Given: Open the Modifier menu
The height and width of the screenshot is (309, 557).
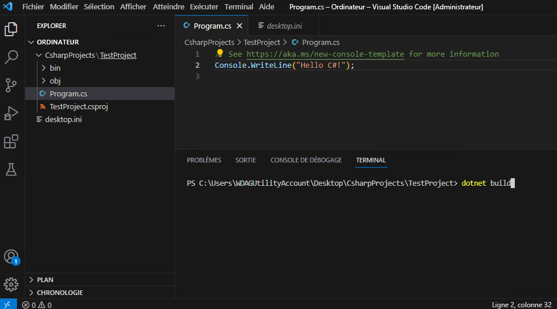Looking at the screenshot, I should [x=64, y=7].
